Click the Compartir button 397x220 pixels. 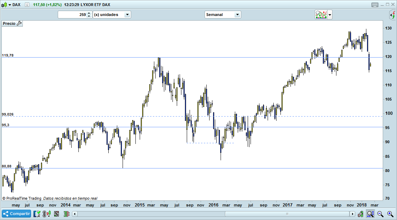pos(16,214)
